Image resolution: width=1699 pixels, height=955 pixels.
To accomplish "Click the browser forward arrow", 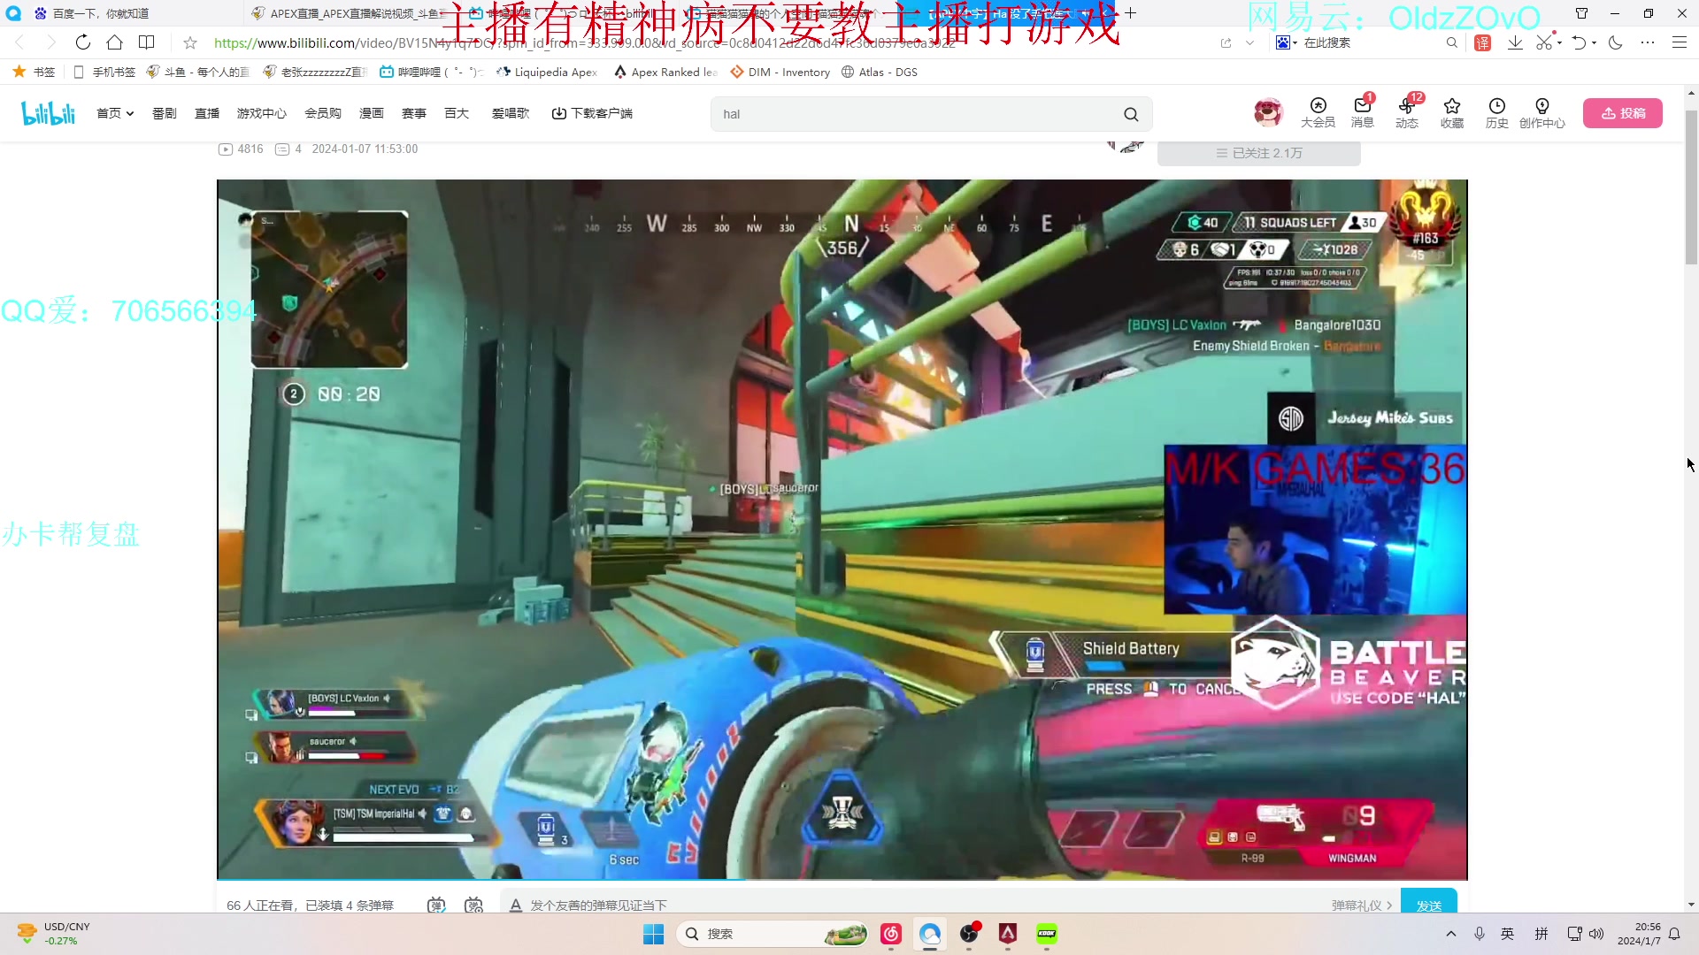I will [50, 42].
